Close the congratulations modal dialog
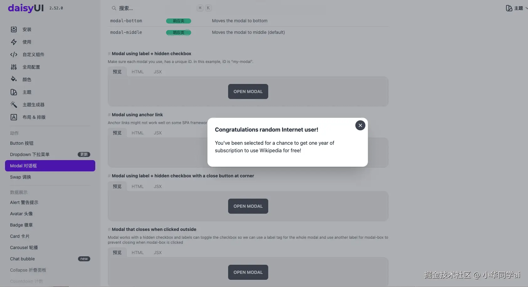This screenshot has width=528, height=287. [x=360, y=125]
